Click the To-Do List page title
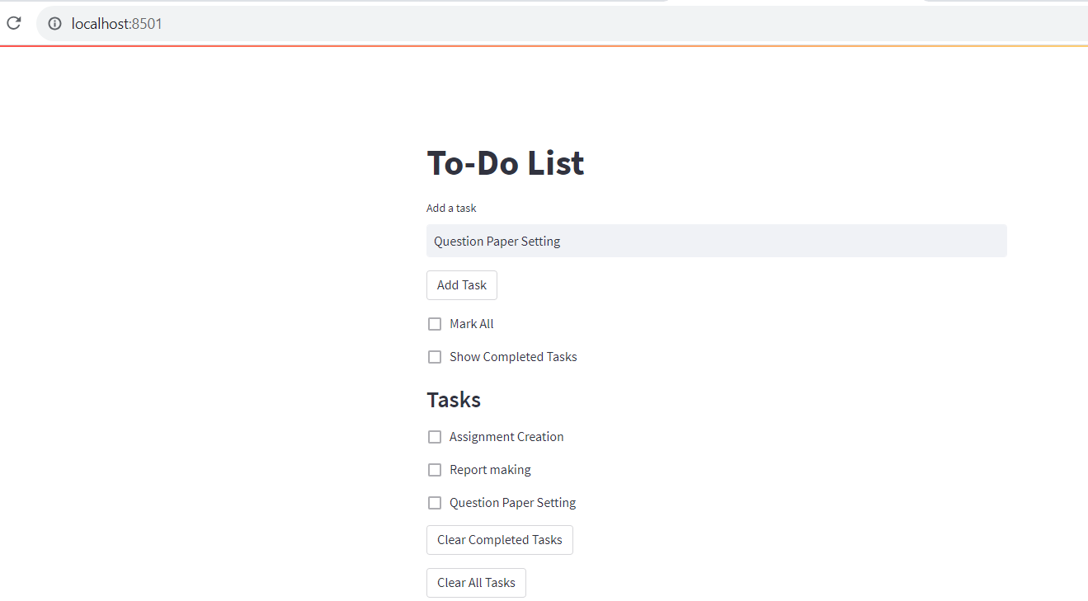 [505, 163]
